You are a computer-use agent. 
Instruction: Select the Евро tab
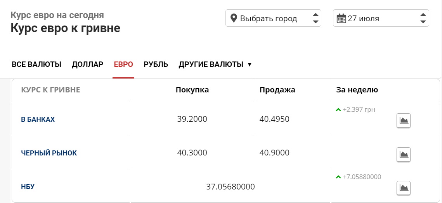tap(123, 65)
